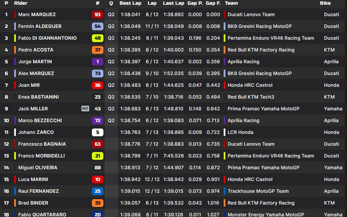This screenshot has width=347, height=217.
Task: Click Oliveira number 88 badge
Action: 98,168
